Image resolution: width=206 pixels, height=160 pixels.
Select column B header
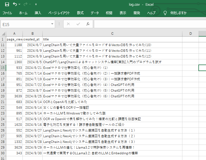pyautogui.click(x=33, y=34)
